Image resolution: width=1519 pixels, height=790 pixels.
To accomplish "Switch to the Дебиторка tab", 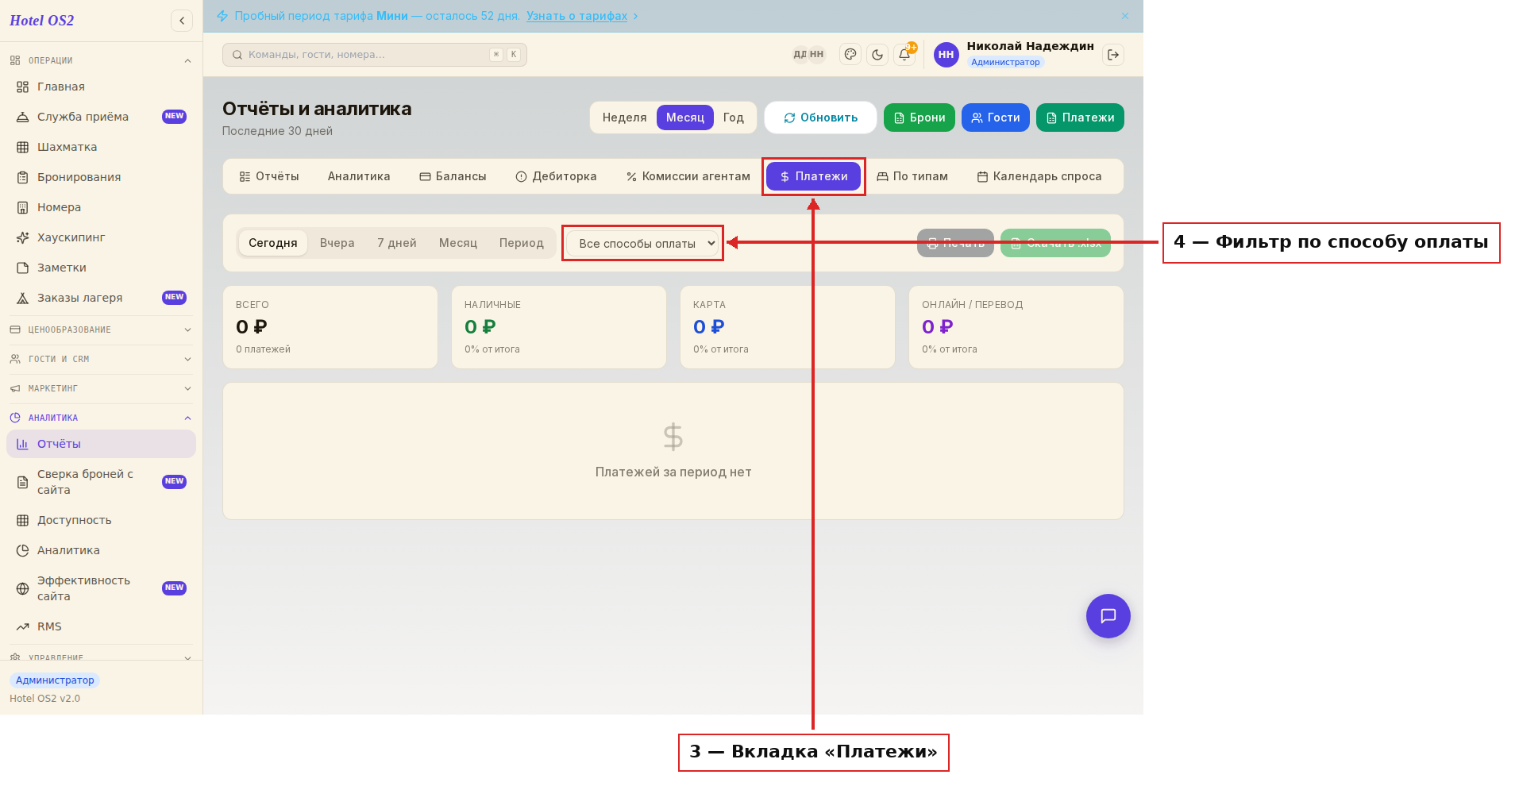I will tap(556, 176).
